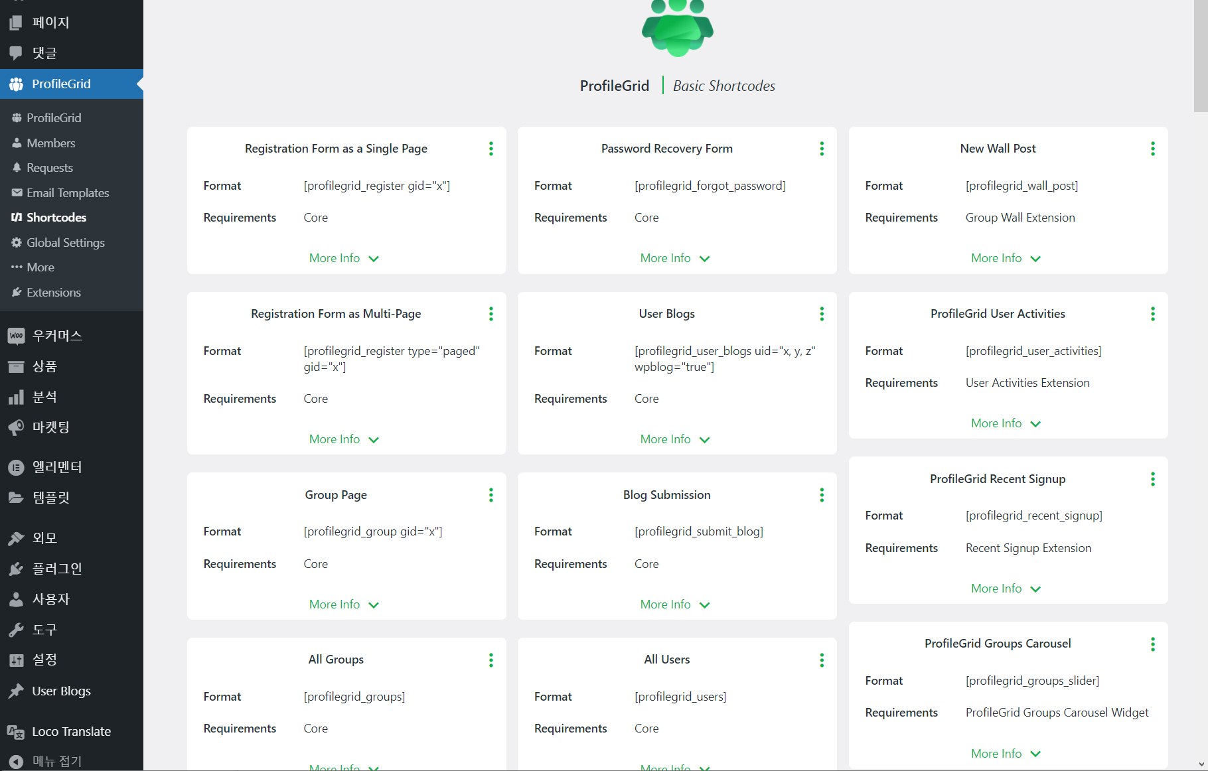Screen dimensions: 1208x771
Task: Expand More Info on ProfileGrid User Activities
Action: coord(1006,423)
